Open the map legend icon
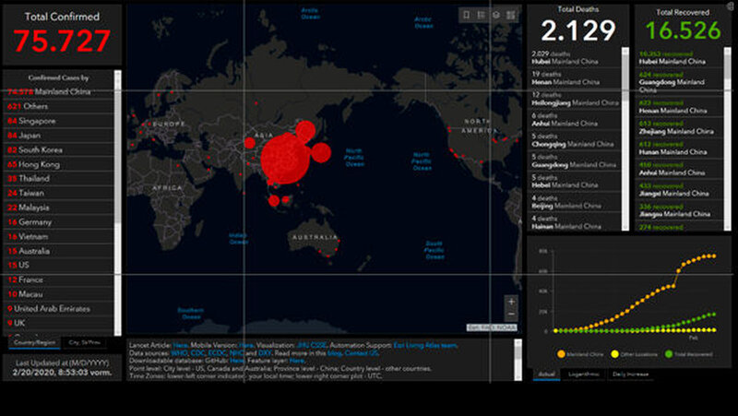738x416 pixels. coord(482,15)
